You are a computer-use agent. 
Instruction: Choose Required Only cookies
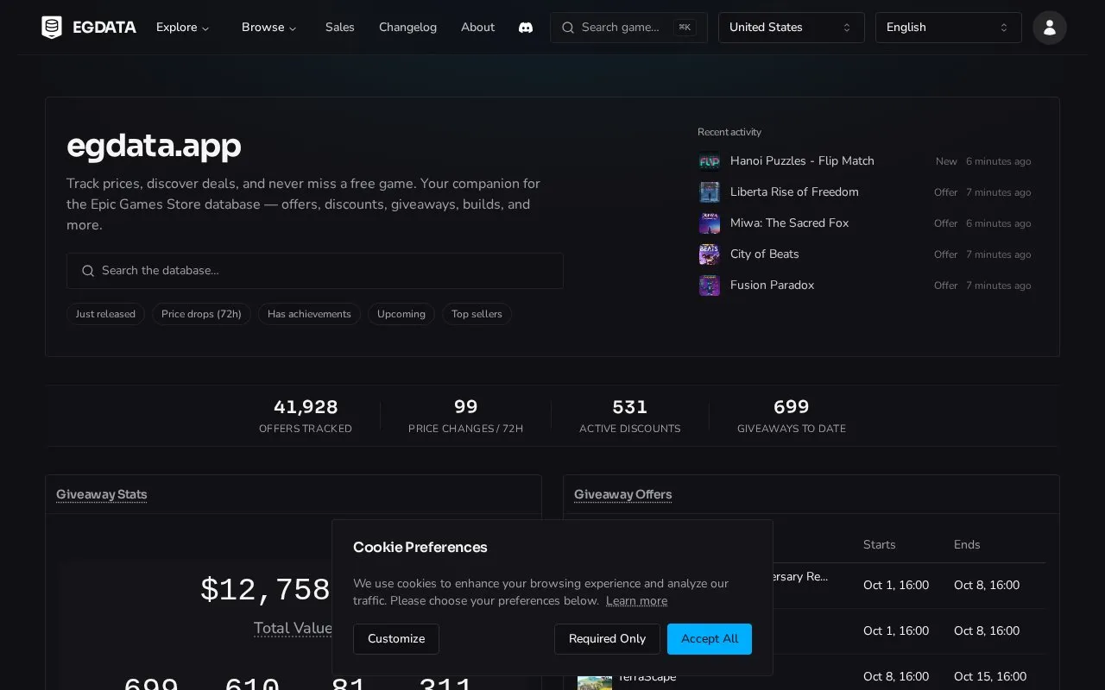tap(607, 639)
